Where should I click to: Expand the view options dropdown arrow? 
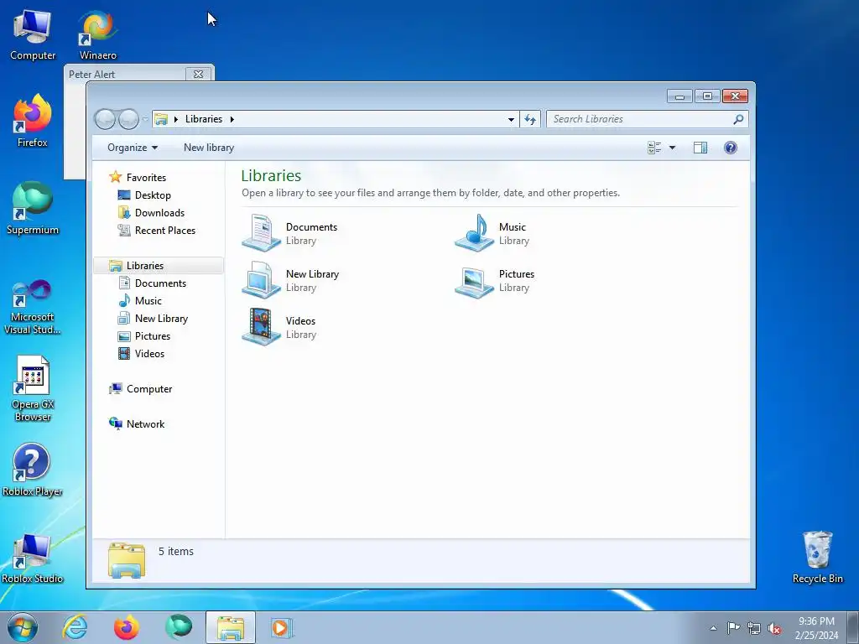(x=672, y=148)
